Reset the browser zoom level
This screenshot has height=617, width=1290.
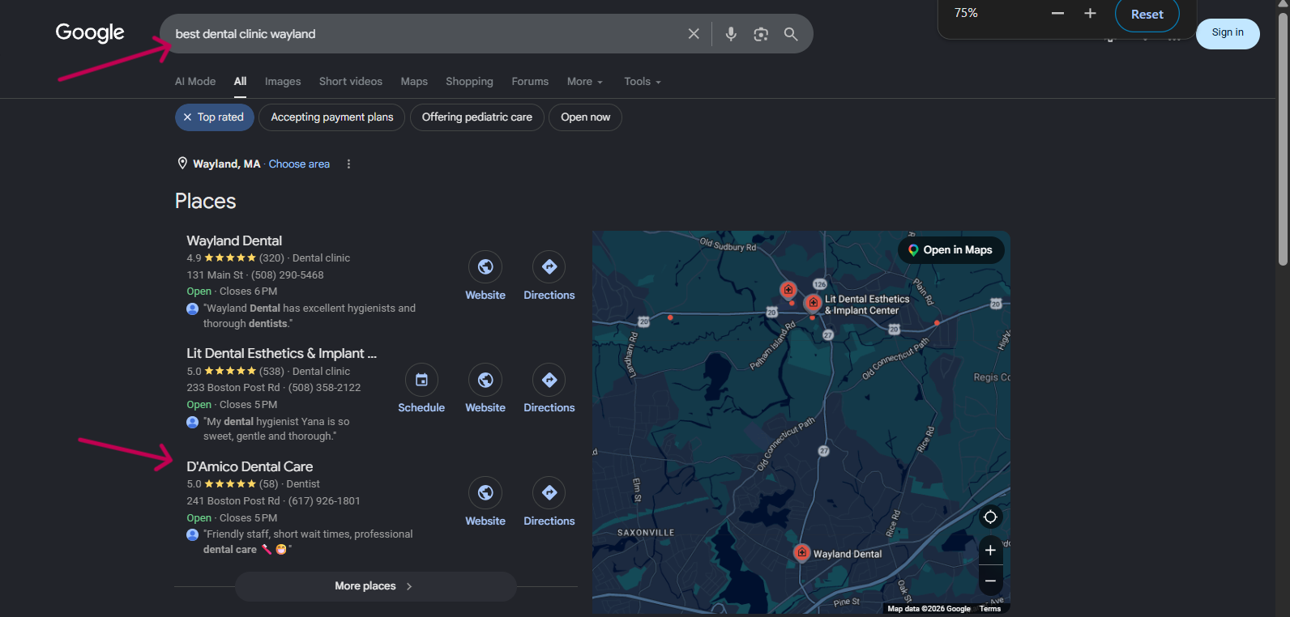[1147, 15]
